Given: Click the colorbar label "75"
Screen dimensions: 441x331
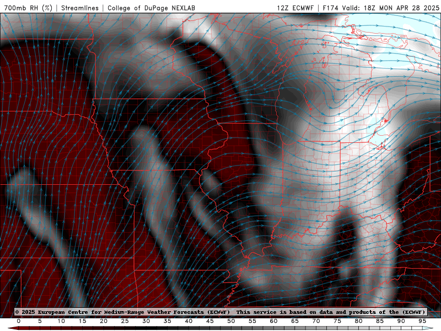Looking at the screenshot, I should point(337,321).
